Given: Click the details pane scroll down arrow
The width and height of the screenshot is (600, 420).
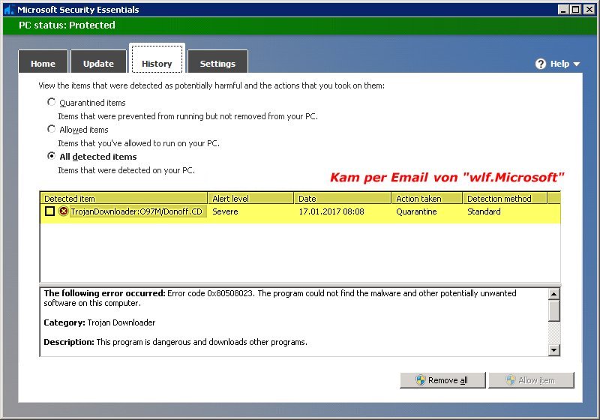Looking at the screenshot, I should (554, 350).
